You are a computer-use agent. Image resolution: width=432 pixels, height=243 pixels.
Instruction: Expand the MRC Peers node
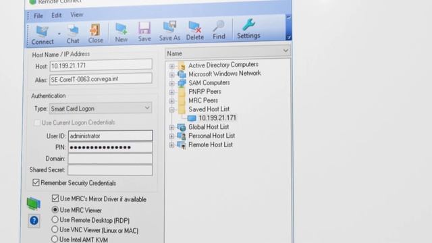171,101
